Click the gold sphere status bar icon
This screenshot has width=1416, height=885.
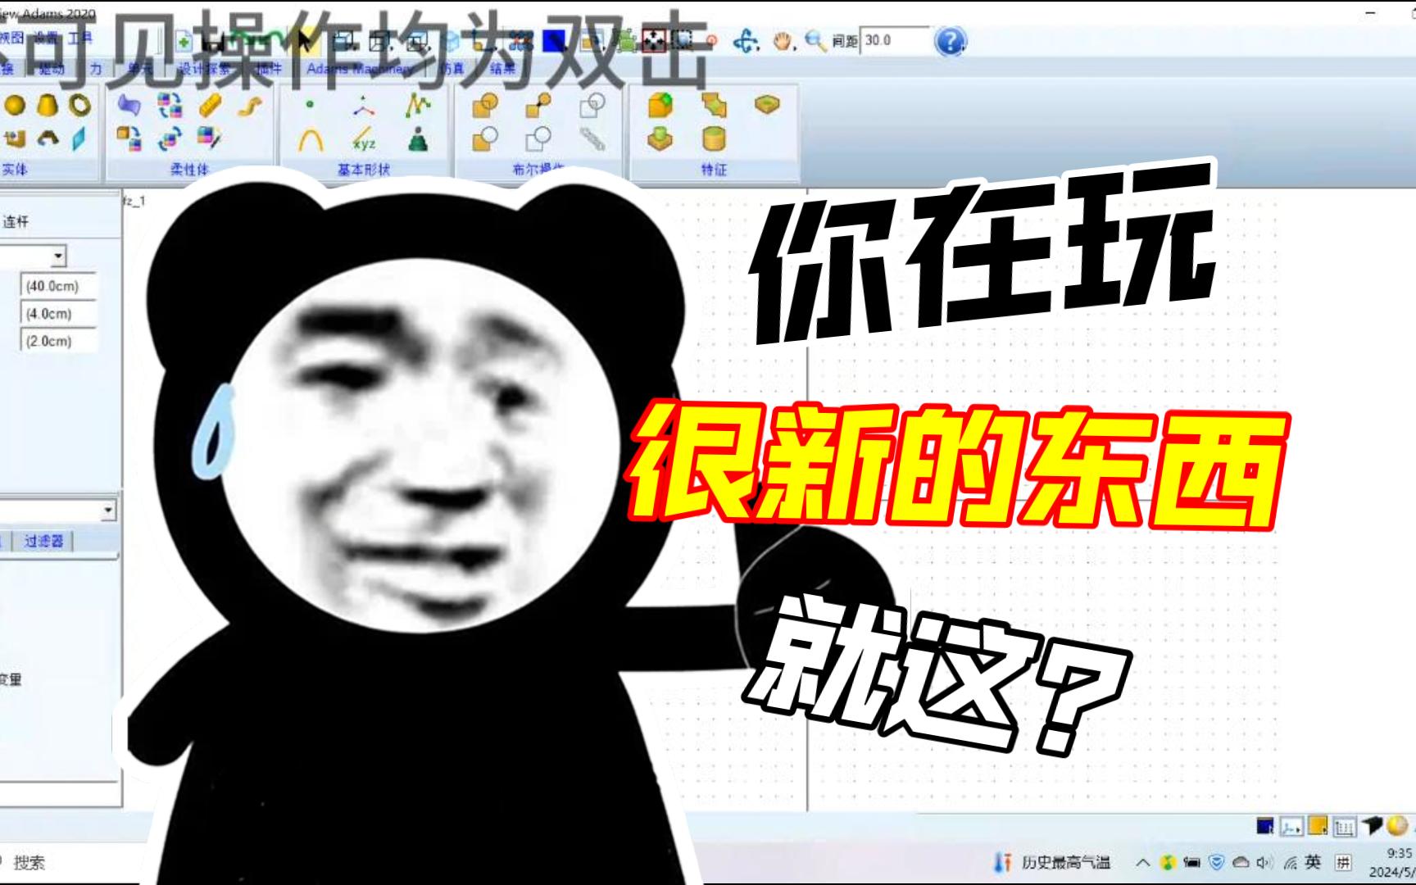click(1397, 826)
